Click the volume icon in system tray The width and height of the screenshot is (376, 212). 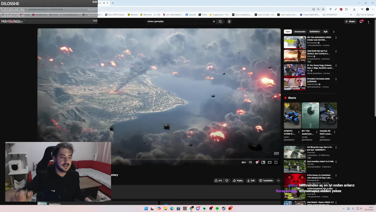(x=361, y=208)
